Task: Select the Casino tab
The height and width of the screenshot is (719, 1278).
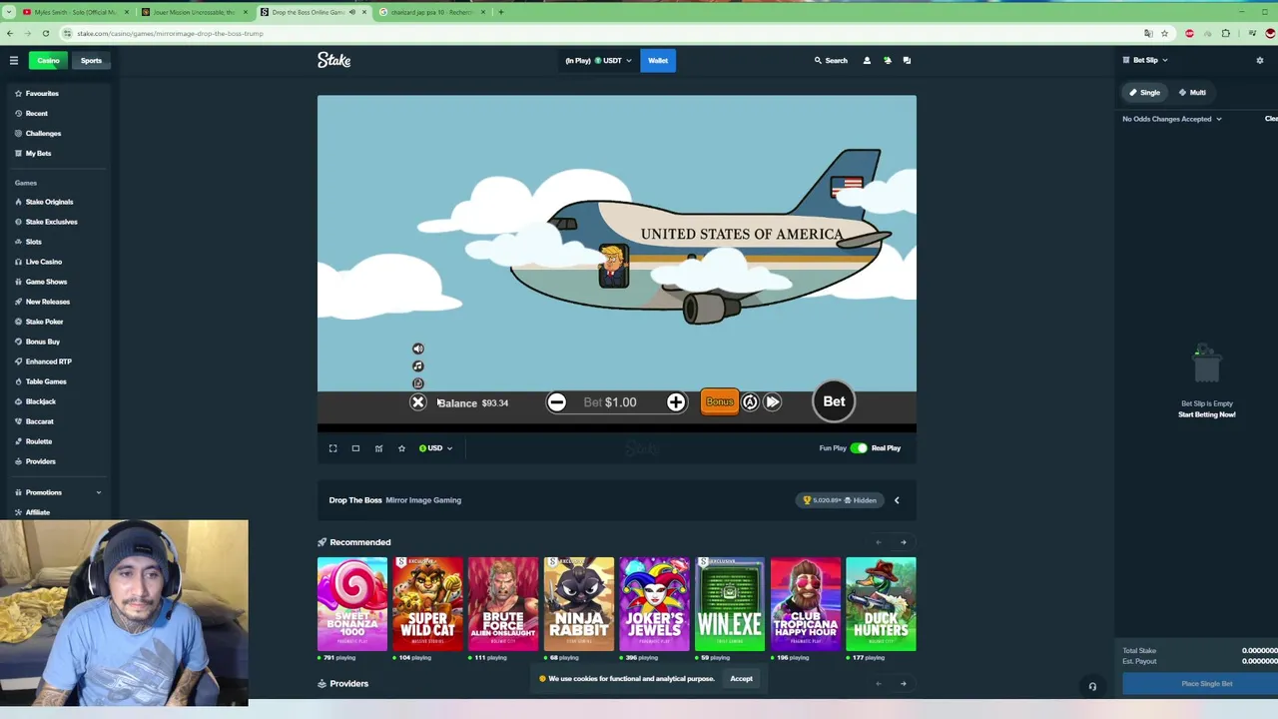Action: [x=48, y=61]
